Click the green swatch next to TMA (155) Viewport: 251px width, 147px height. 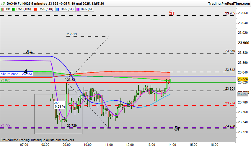click(14, 9)
